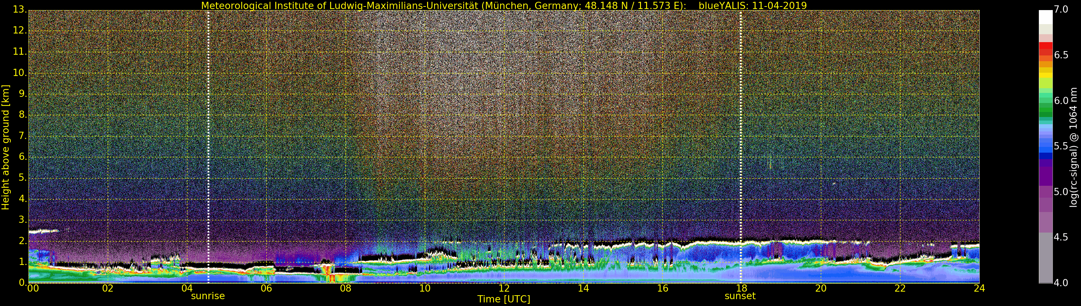The image size is (1081, 306).
Task: Select the time axis tick "00"
Action: coord(33,288)
